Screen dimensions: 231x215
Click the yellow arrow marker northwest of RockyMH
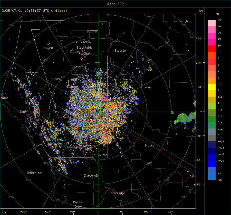34,40
